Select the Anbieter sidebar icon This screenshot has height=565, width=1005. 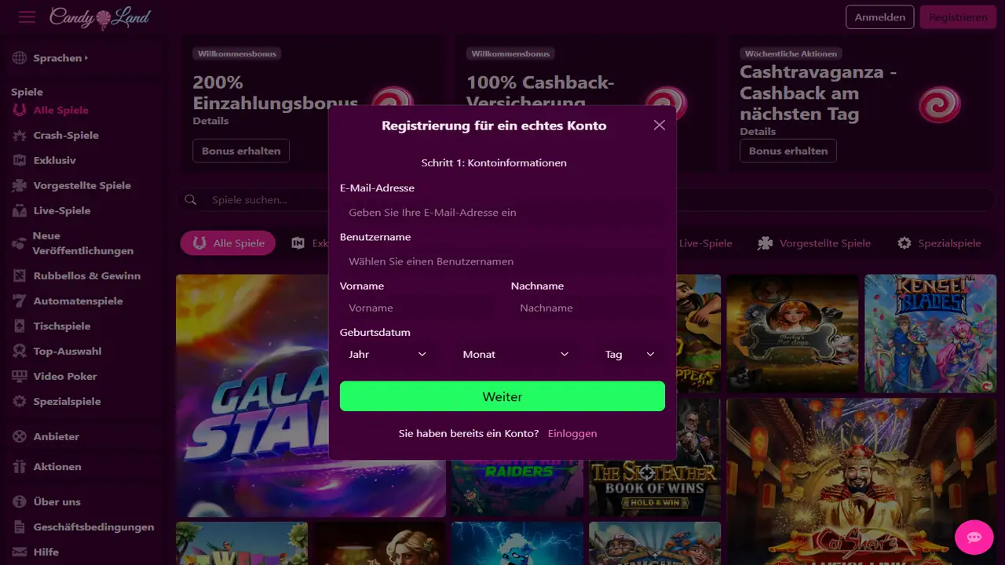tap(20, 436)
